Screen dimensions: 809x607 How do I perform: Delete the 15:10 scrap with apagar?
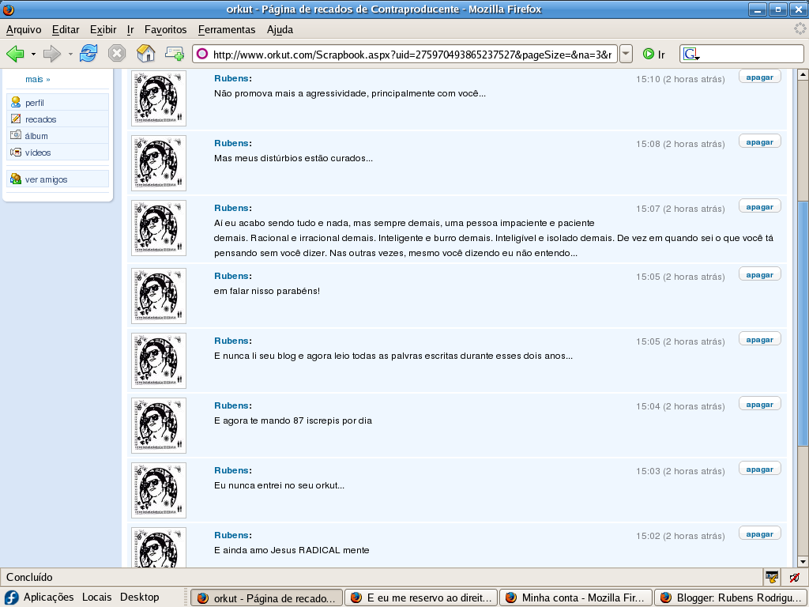[759, 77]
